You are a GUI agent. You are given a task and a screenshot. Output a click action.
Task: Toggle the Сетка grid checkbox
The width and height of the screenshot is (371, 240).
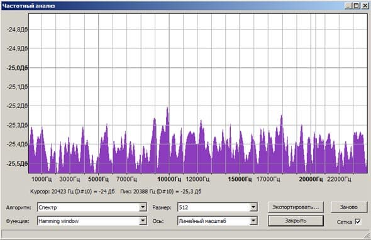[x=358, y=222]
